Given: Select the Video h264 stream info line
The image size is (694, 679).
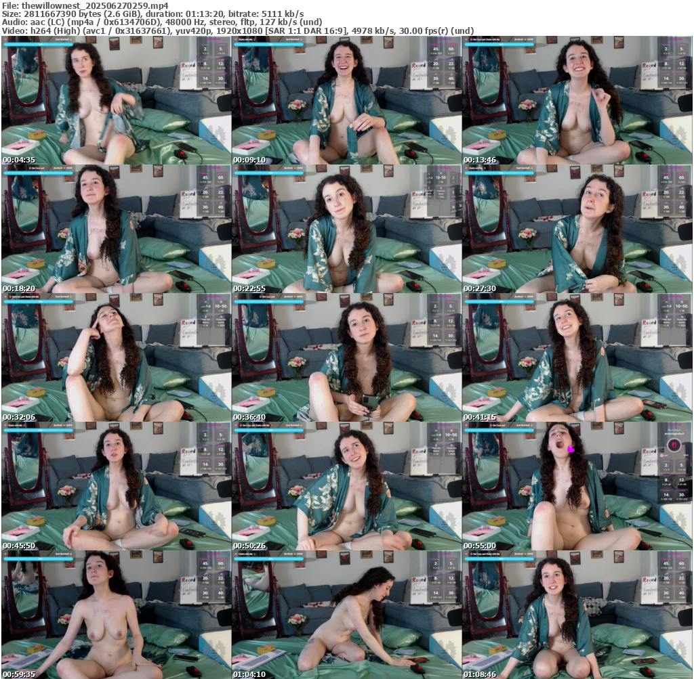Looking at the screenshot, I should [x=238, y=30].
